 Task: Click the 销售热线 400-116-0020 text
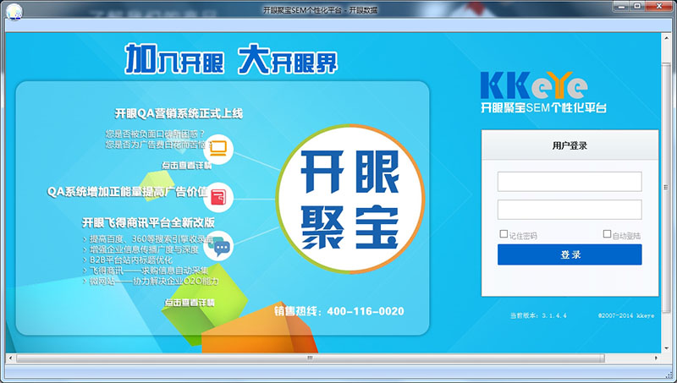coord(339,311)
